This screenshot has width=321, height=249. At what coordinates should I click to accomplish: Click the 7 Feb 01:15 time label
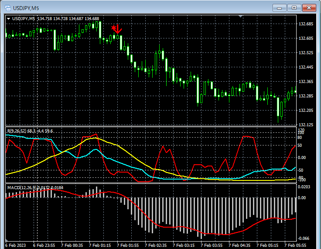pos(100,246)
